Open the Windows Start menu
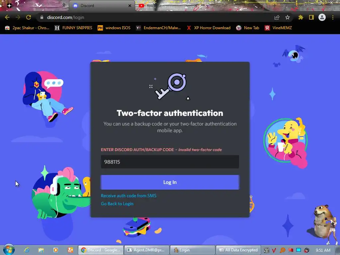This screenshot has width=340, height=255. 9,250
